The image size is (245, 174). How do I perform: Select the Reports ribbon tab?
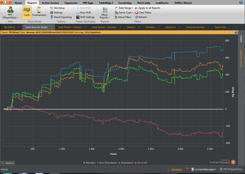click(x=32, y=3)
